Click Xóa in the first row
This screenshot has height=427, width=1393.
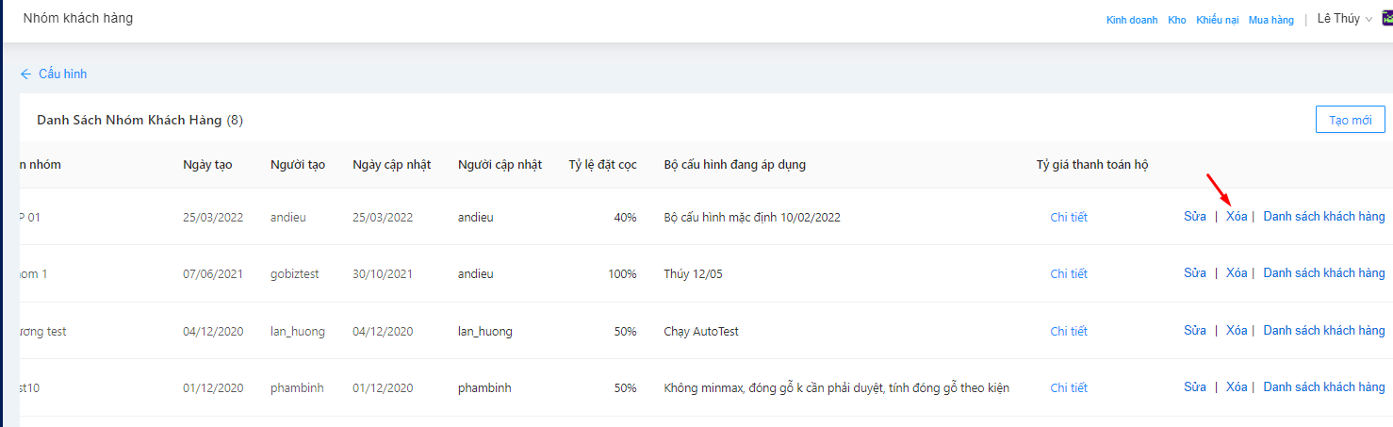(x=1237, y=217)
